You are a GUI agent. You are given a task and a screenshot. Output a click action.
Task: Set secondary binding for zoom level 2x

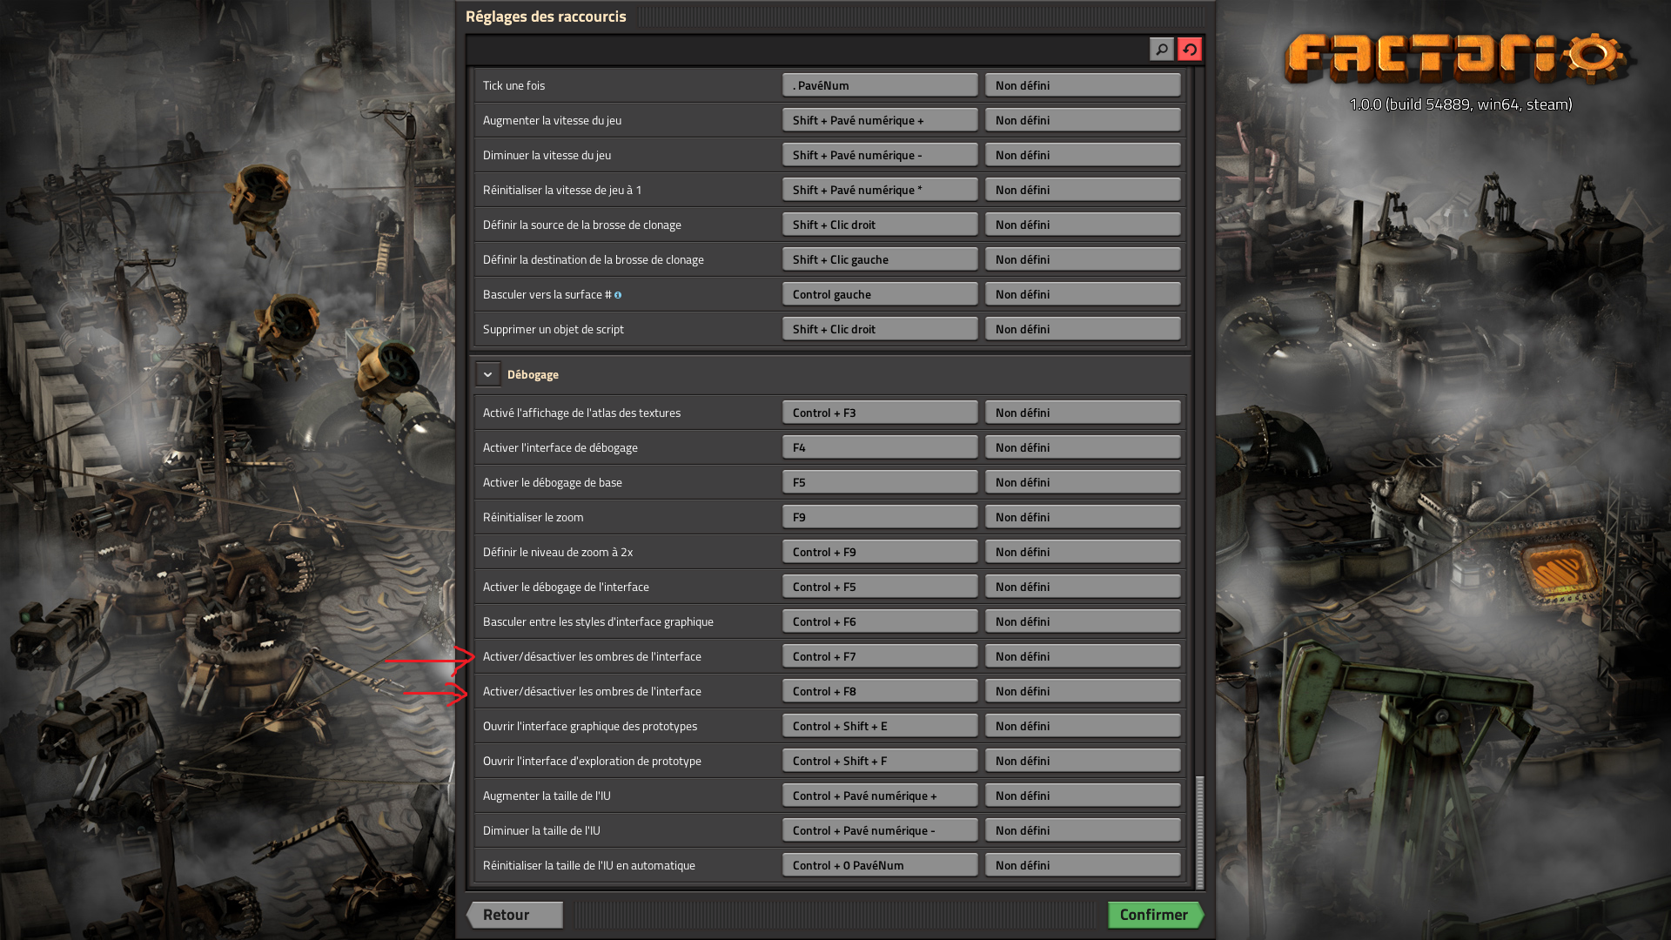(1083, 552)
